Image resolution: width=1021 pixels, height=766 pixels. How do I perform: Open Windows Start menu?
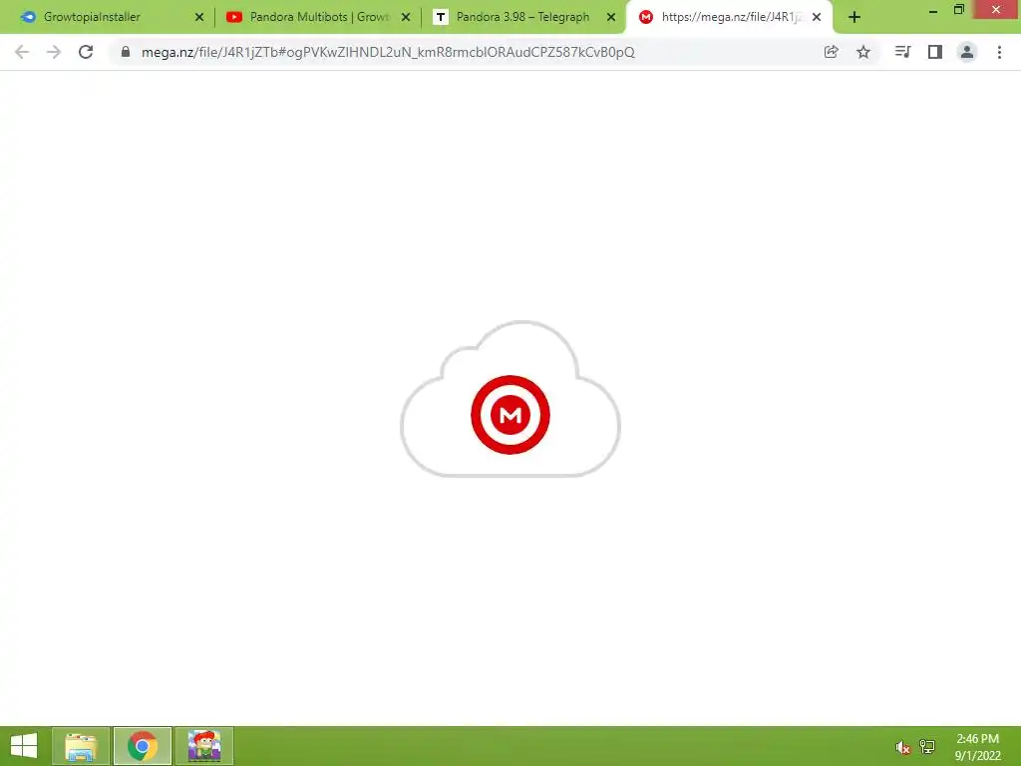(24, 746)
